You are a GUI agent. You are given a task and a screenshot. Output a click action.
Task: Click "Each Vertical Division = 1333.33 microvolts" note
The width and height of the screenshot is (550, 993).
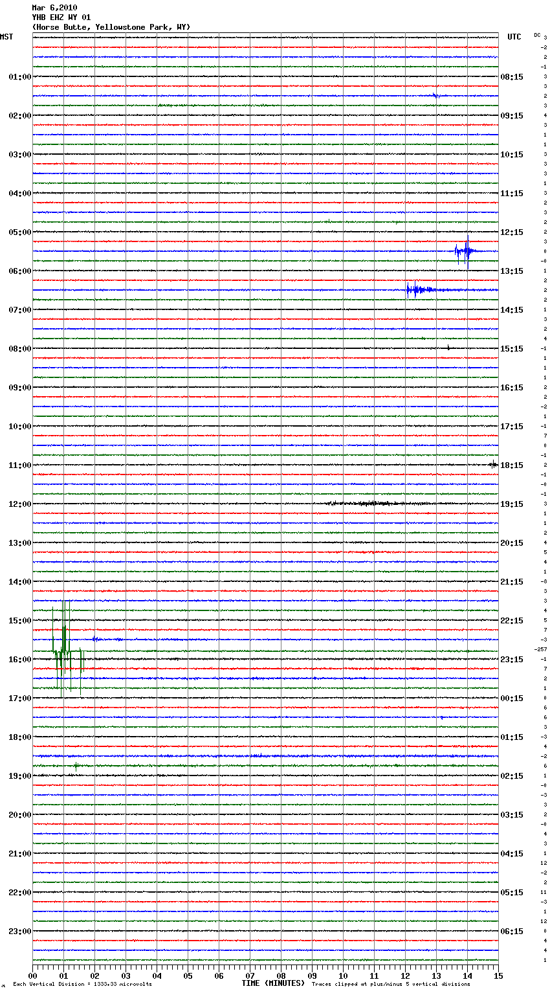point(82,984)
